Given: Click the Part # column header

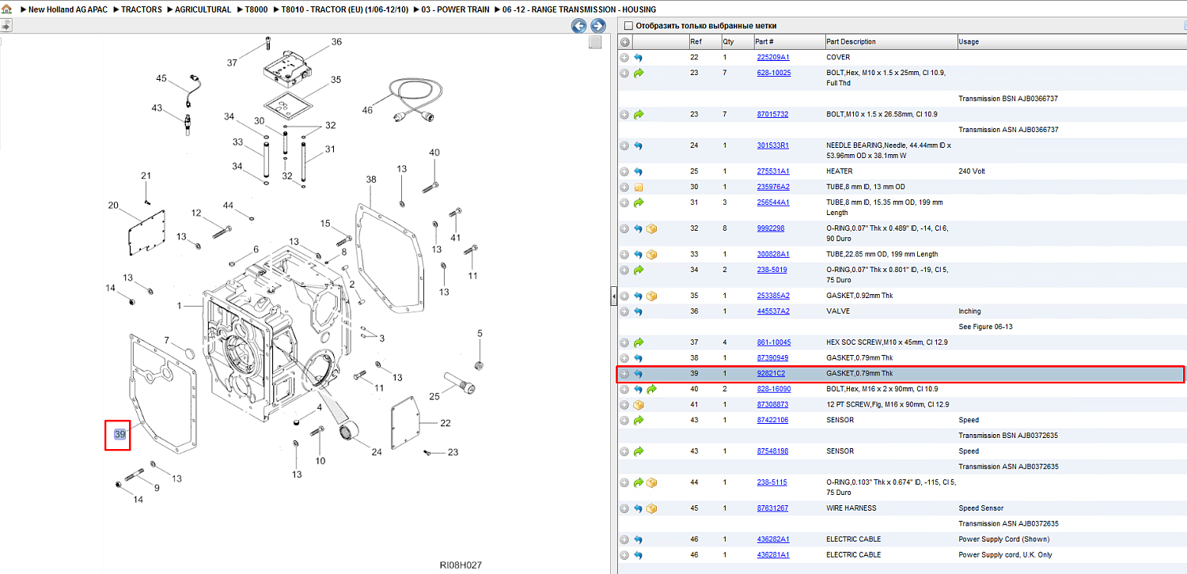Looking at the screenshot, I should coord(787,42).
